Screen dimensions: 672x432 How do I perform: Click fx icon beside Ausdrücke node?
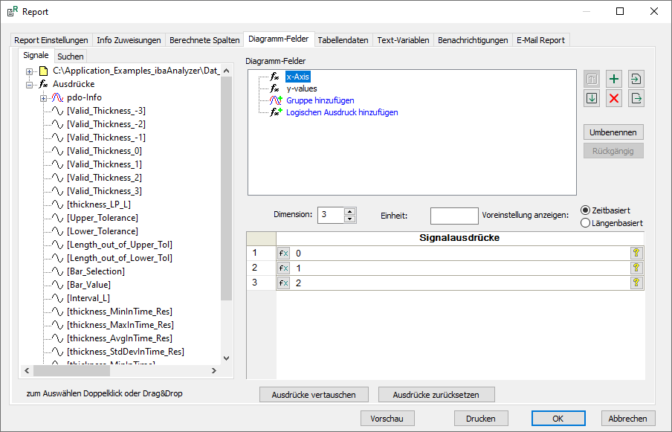(43, 84)
